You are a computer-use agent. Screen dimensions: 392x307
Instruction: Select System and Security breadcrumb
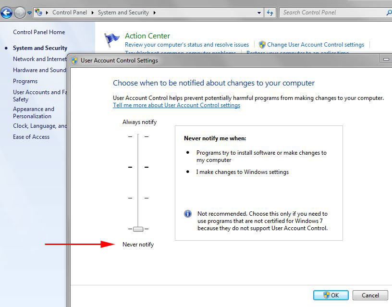(x=123, y=12)
